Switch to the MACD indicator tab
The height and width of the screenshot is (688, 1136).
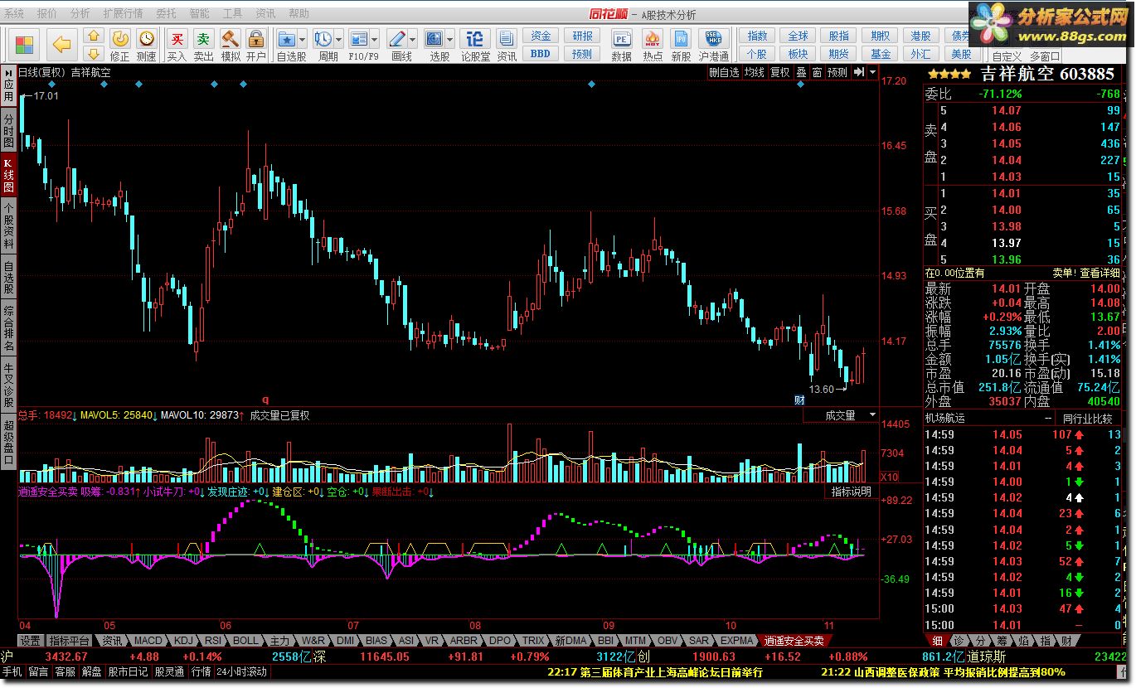click(x=148, y=641)
